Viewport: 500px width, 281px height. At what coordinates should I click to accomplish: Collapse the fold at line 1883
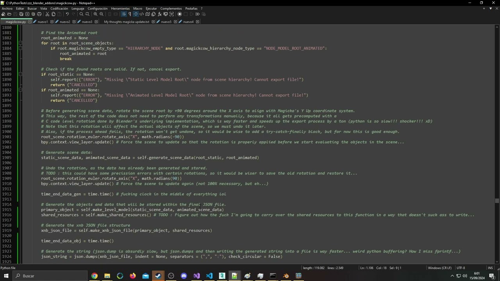(20, 43)
